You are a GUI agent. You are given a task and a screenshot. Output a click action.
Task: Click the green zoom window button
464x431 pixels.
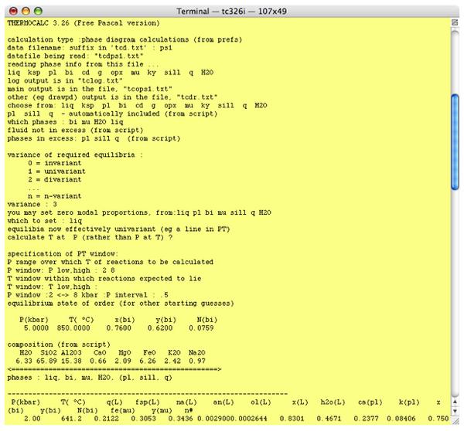click(x=38, y=12)
